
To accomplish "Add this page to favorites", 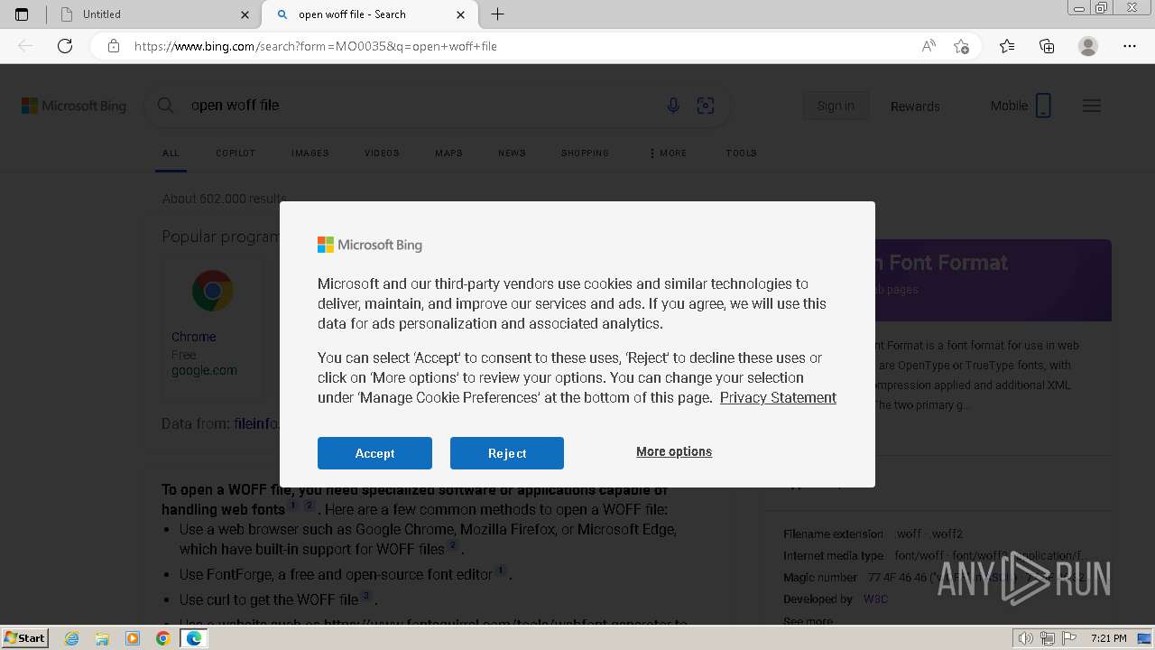I will (961, 46).
